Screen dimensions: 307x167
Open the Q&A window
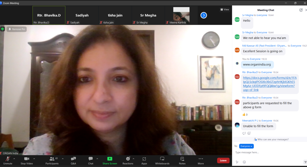pyautogui.click(x=73, y=160)
